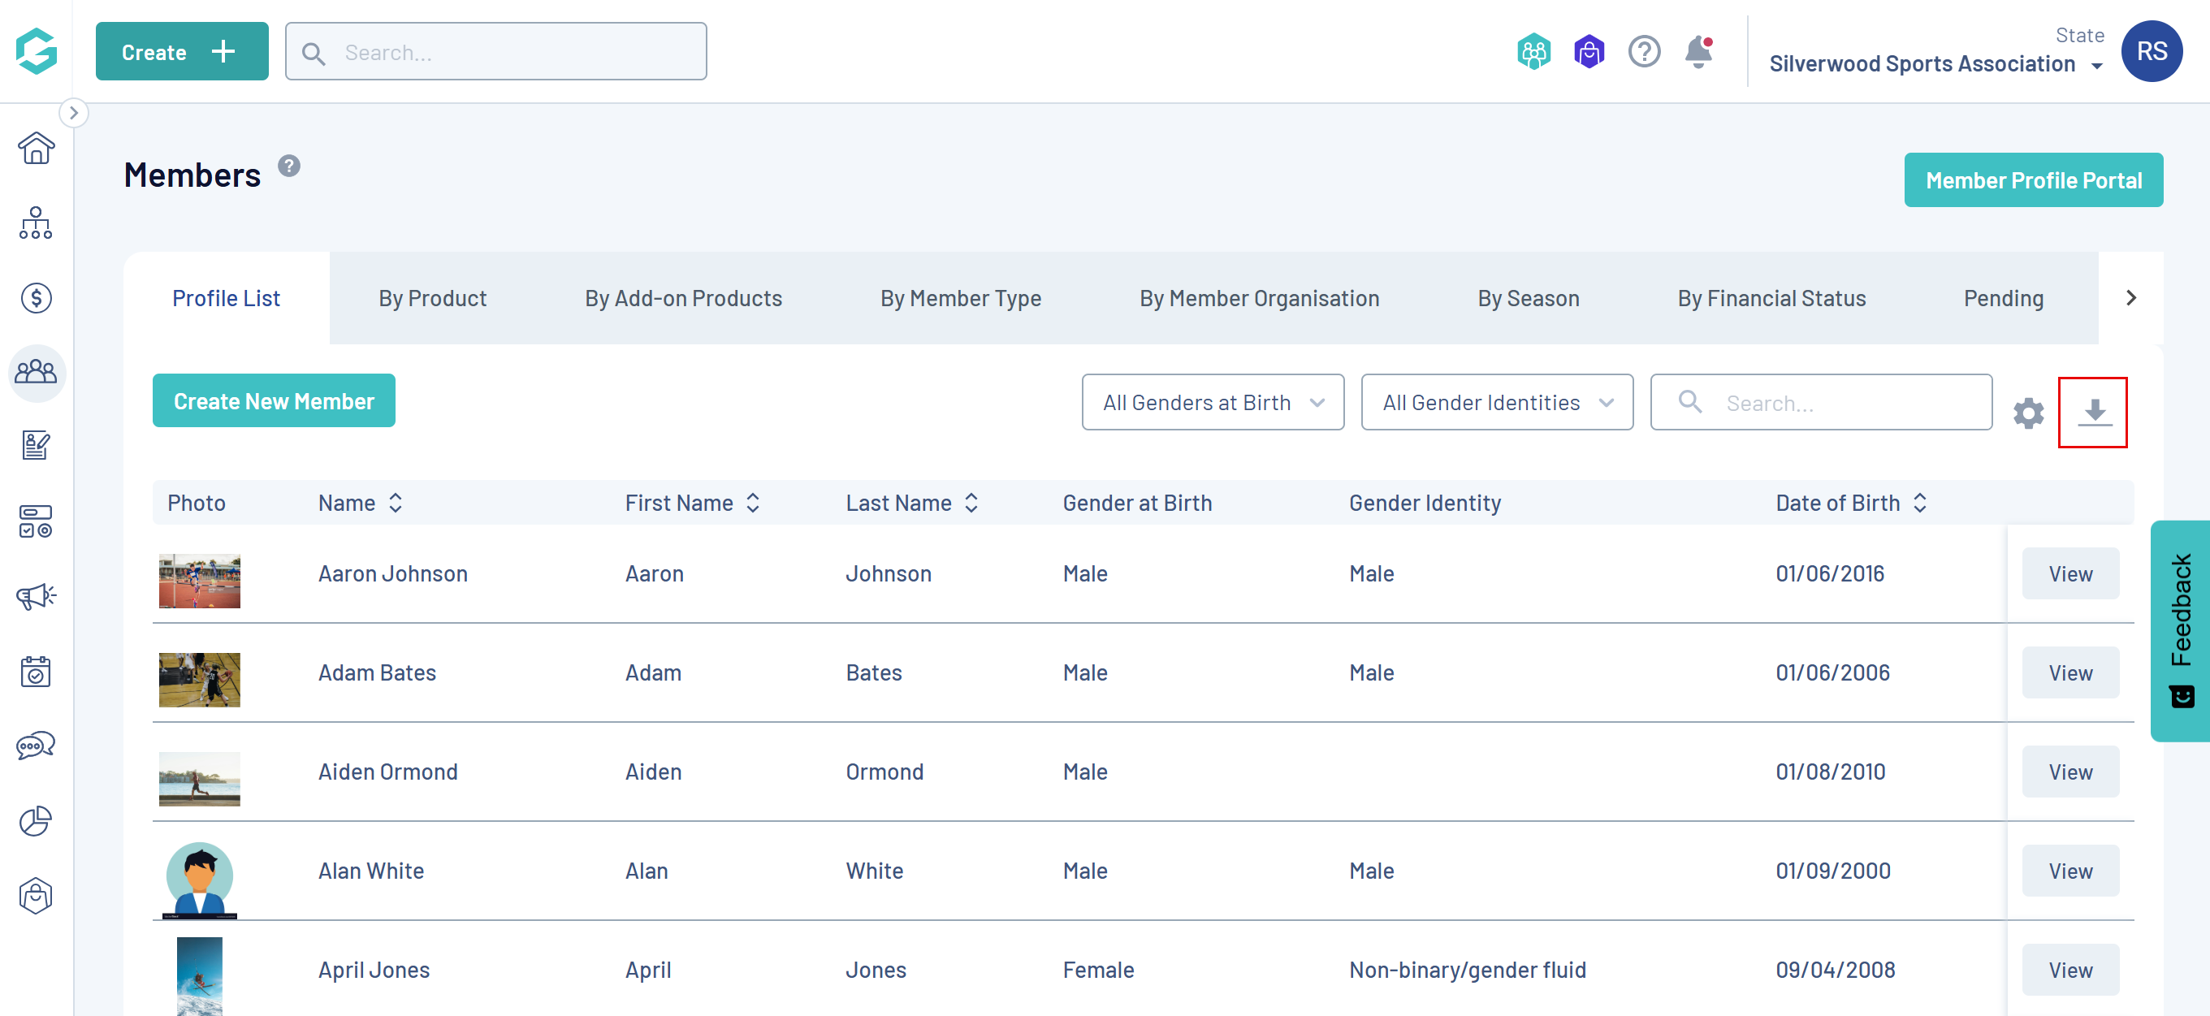Go to Home icon in sidebar
The width and height of the screenshot is (2210, 1016).
point(36,149)
